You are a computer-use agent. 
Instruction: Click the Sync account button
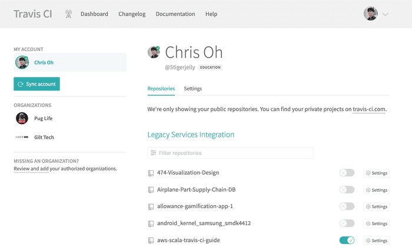(36, 84)
